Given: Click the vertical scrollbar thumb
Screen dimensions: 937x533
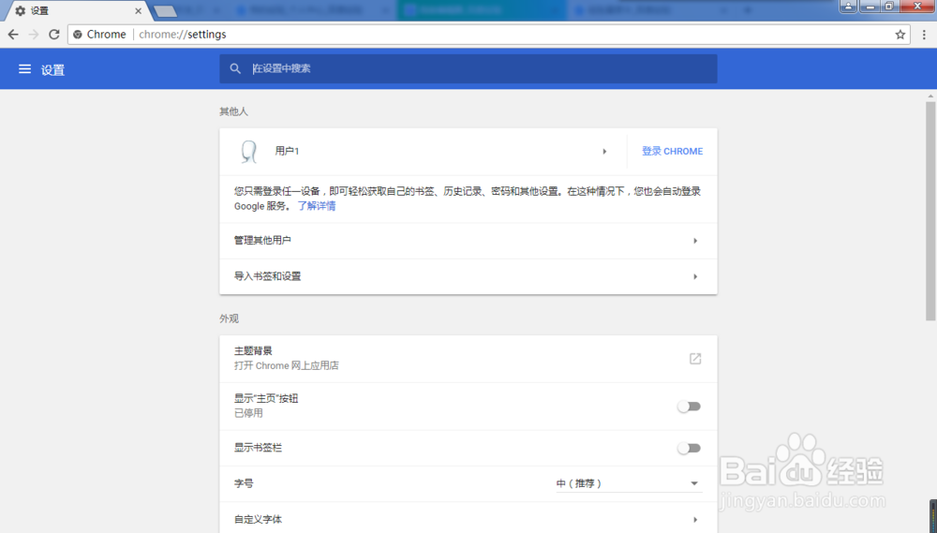Looking at the screenshot, I should [x=930, y=211].
